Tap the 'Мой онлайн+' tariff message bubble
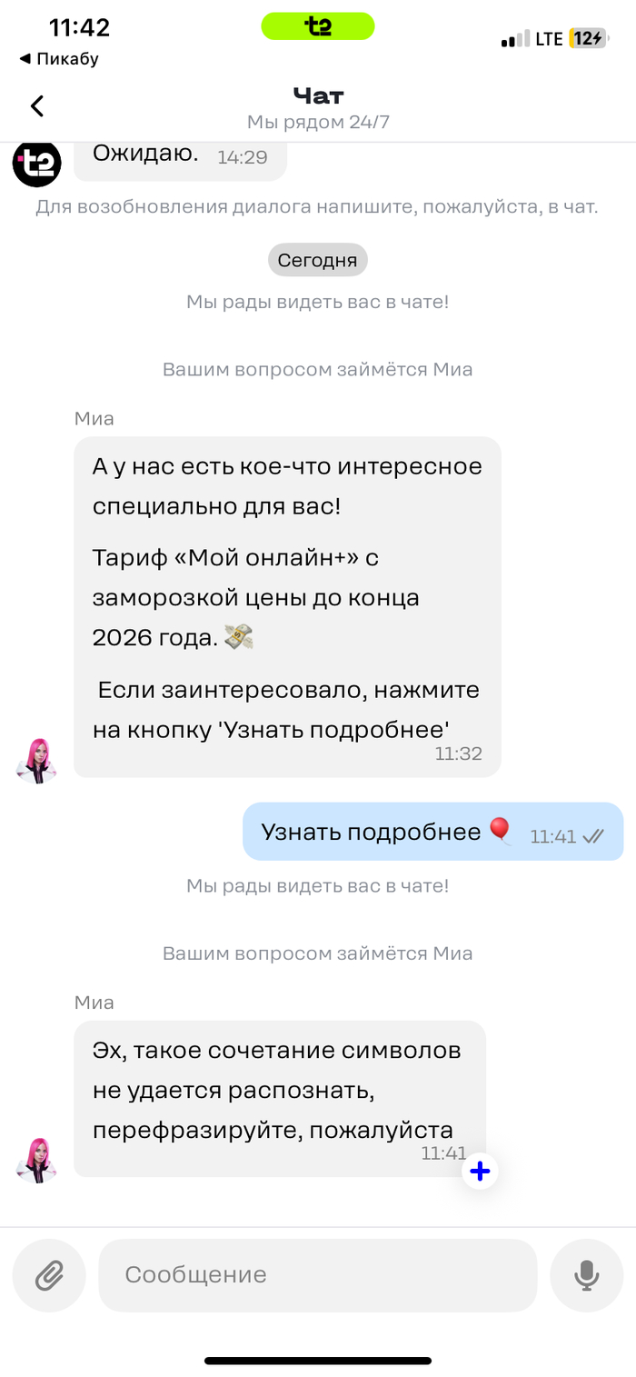Viewport: 636px width, 1377px height. pyautogui.click(x=287, y=607)
